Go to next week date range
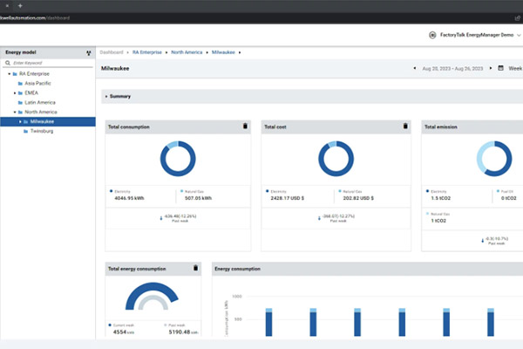The width and height of the screenshot is (523, 349). coord(491,68)
